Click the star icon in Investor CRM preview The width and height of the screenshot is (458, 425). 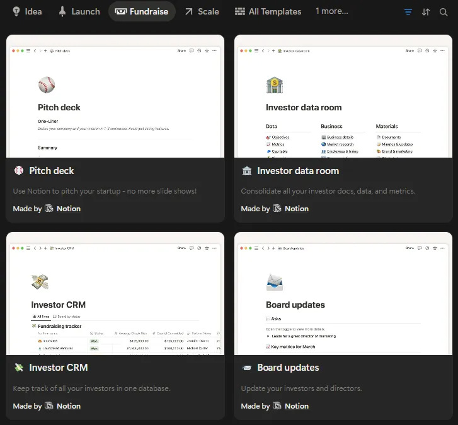[207, 248]
